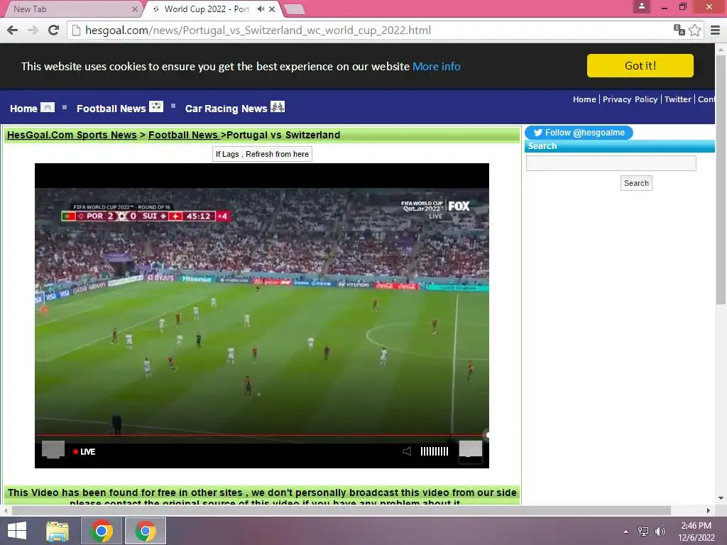Show hidden system tray icons
Screen dimensions: 727x545
tap(625, 531)
